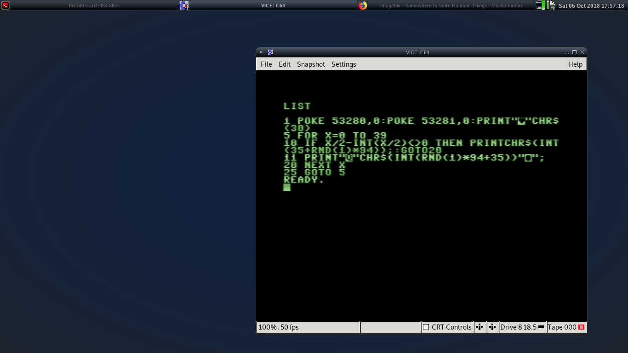Maximize the VICE: C64 window
The width and height of the screenshot is (628, 353).
point(574,52)
